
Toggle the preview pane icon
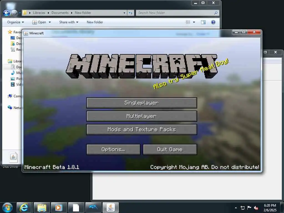point(203,22)
